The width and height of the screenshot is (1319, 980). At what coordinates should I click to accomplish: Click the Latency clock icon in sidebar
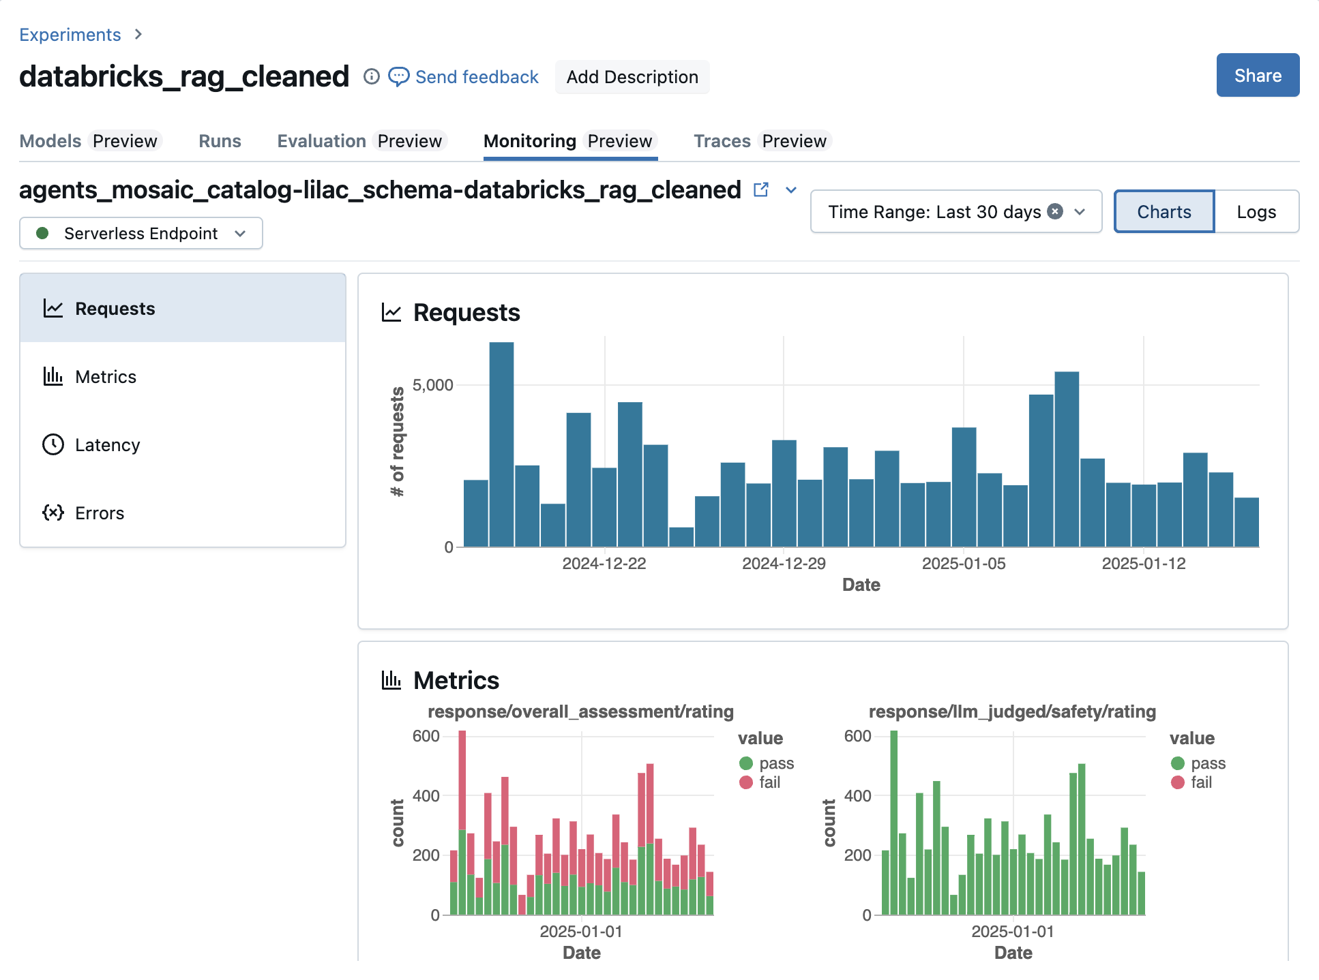click(53, 444)
